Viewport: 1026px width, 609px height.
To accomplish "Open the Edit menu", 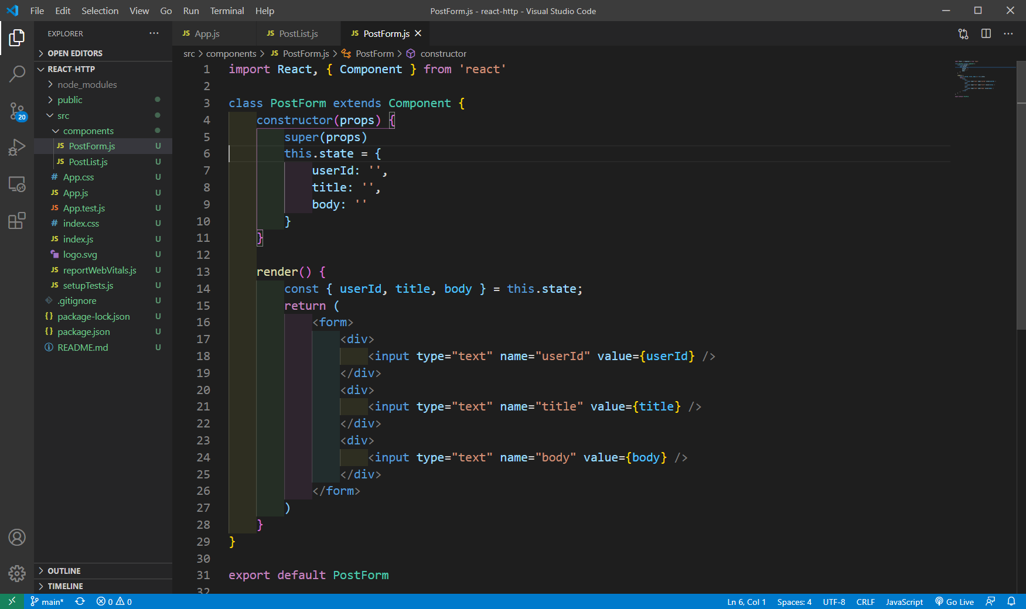I will (63, 11).
